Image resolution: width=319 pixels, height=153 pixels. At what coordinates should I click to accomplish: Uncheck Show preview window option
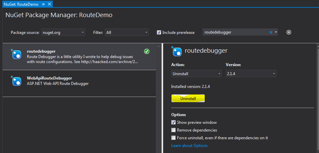174,122
